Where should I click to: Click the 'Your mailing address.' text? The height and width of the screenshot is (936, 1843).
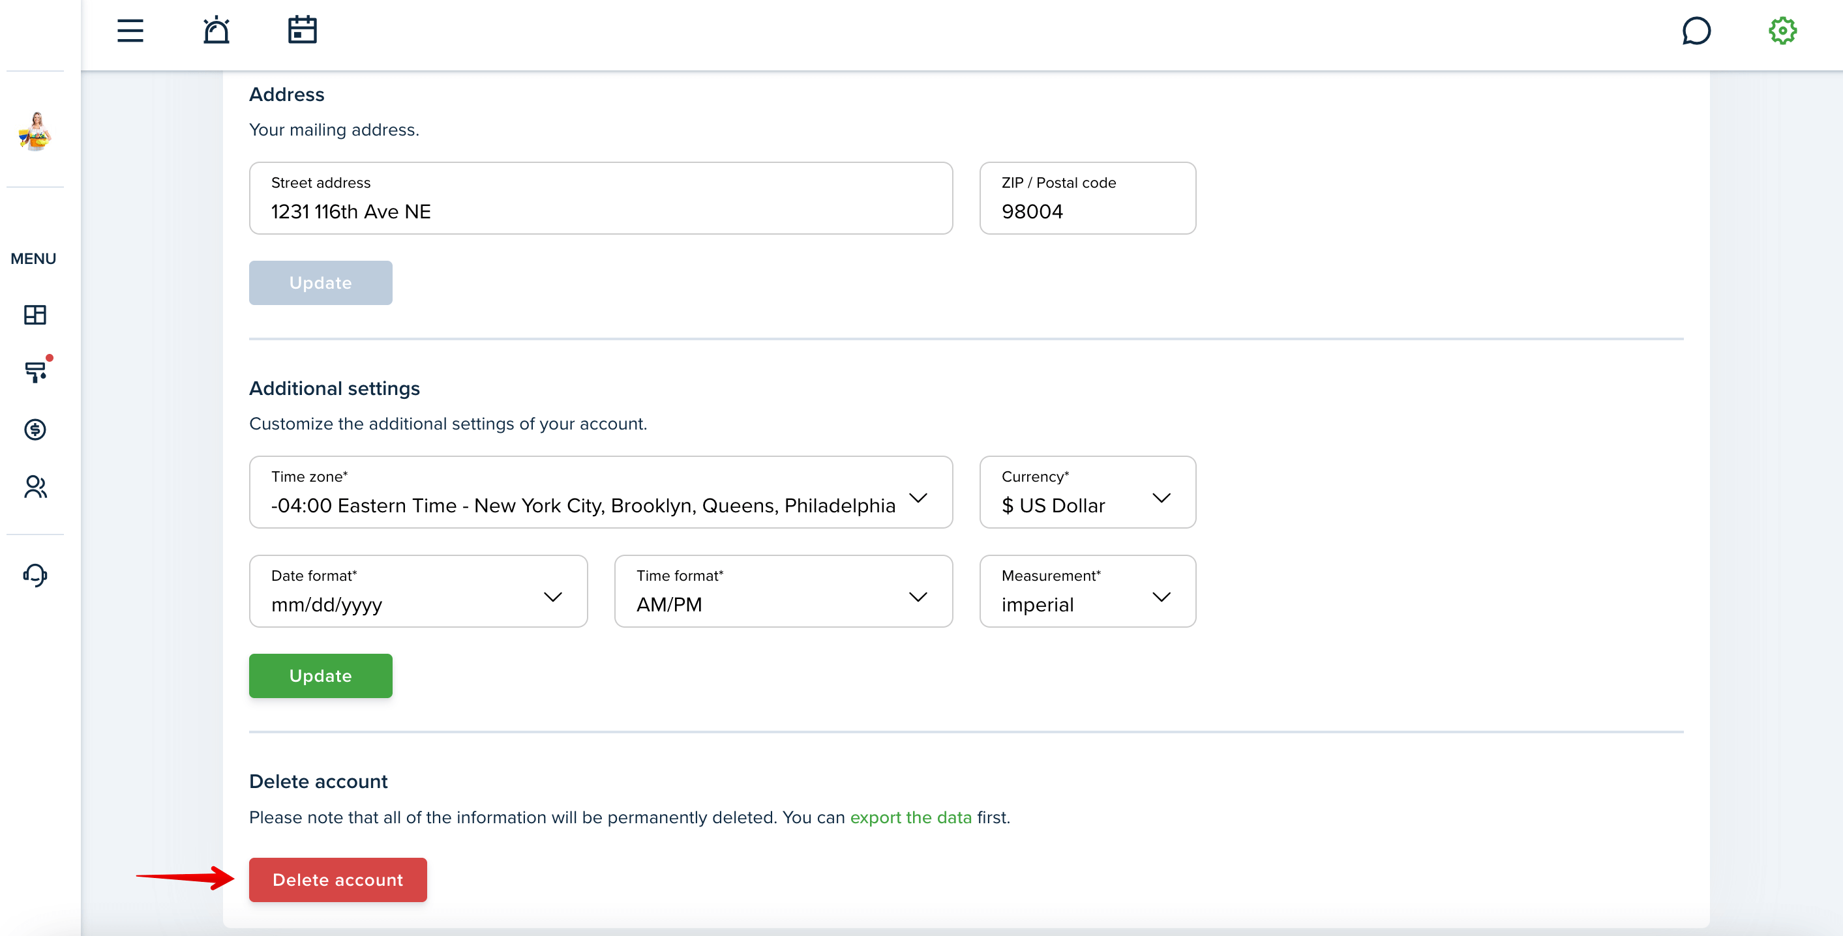[x=334, y=130]
